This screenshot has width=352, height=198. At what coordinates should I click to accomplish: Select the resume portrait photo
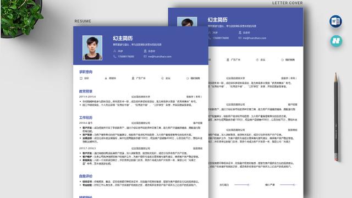tap(92, 48)
